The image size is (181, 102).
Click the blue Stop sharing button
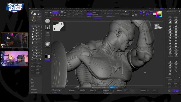coord(112,87)
